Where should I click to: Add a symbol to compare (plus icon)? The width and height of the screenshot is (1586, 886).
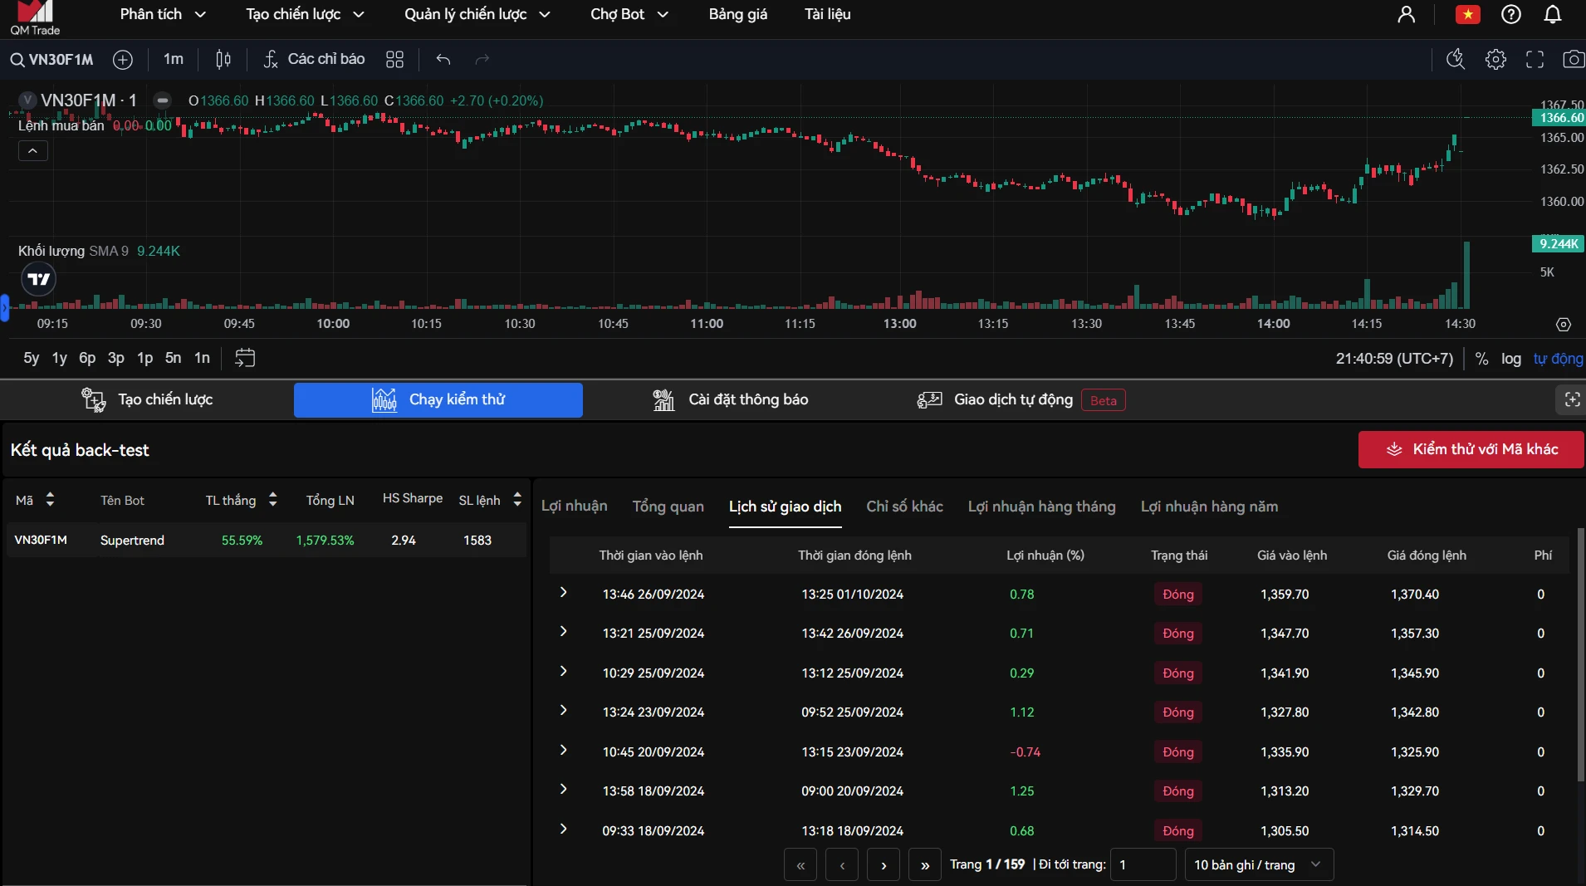tap(123, 60)
